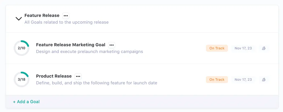Click 'All Goals related to the upcoming release' text

66,22
